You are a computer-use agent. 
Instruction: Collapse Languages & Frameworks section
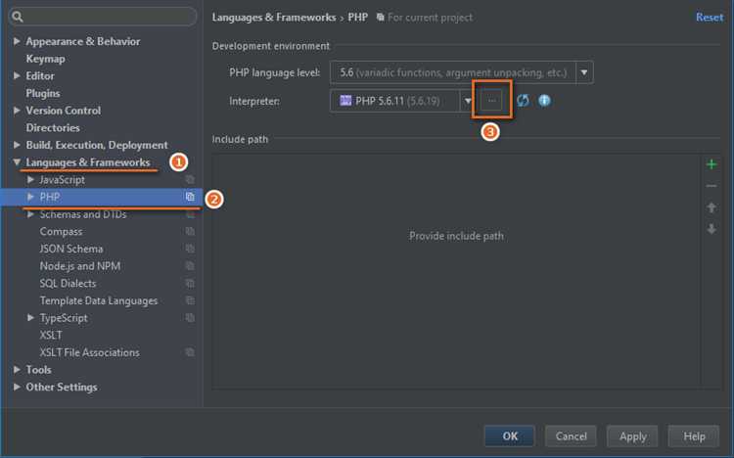(17, 162)
